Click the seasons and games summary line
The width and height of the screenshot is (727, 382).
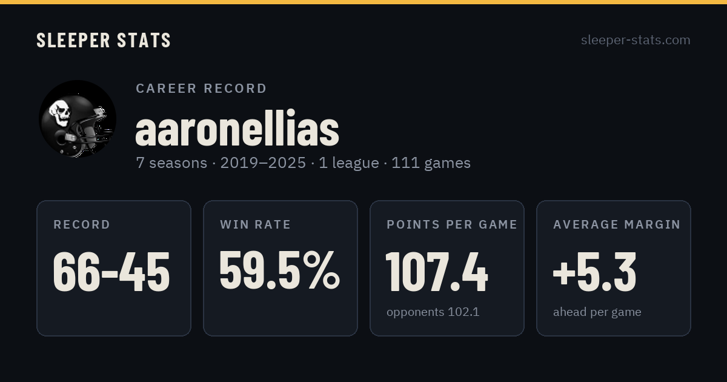pyautogui.click(x=303, y=163)
